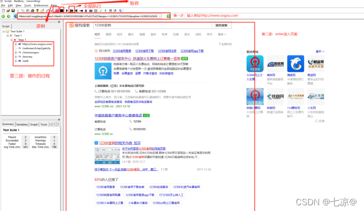
Task: Click the first related suggestion link after magnifier
Action: click(x=122, y=51)
